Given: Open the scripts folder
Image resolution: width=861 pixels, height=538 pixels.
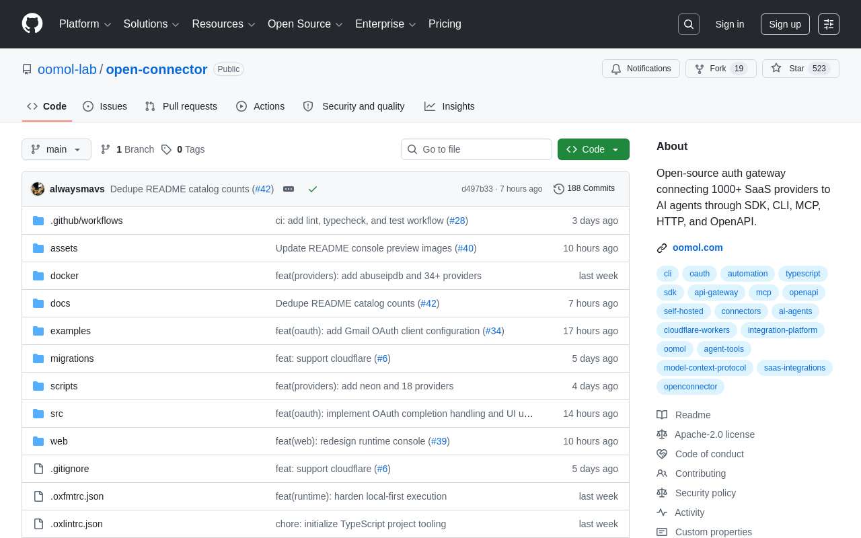Looking at the screenshot, I should [x=64, y=386].
